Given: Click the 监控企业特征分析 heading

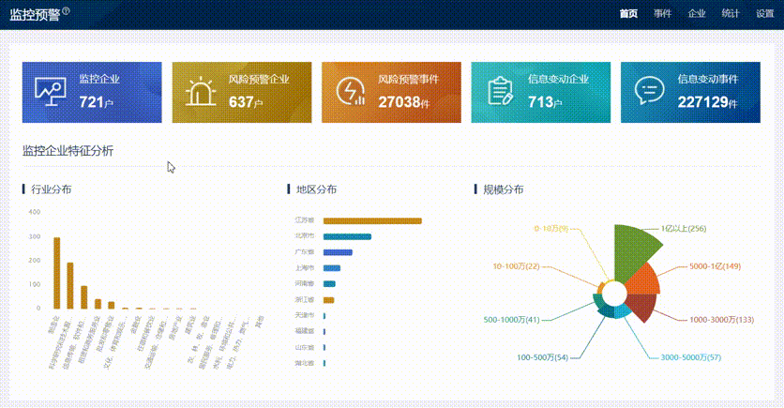Looking at the screenshot, I should pos(68,151).
